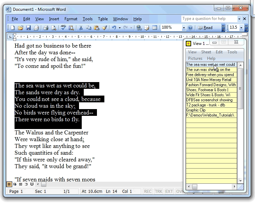Viewport: 255px width, 204px height.
Task: Open the Edit menu in Word
Action: (26, 19)
